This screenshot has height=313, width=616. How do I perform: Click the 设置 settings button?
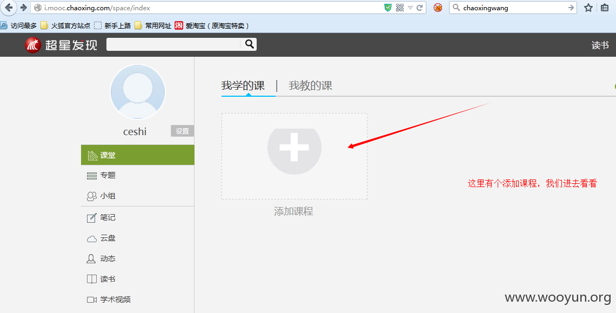[182, 131]
